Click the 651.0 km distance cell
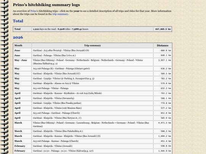 coord(163,113)
